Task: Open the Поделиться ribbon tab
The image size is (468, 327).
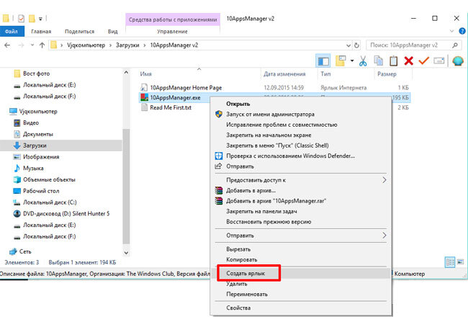Action: tap(79, 32)
